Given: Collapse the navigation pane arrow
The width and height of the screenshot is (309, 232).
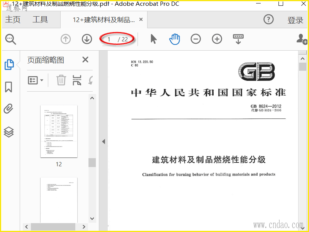Looking at the screenshot, I should point(104,142).
